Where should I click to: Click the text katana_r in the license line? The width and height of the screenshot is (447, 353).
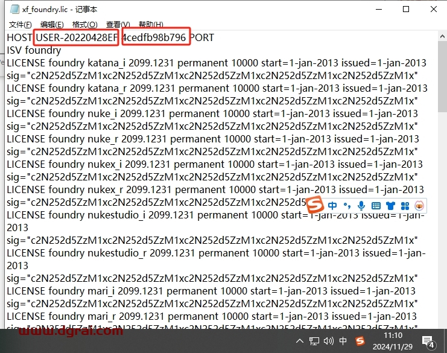point(107,88)
